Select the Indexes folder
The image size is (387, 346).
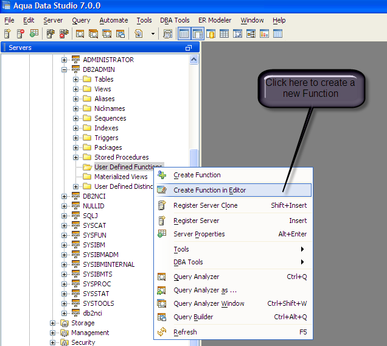pyautogui.click(x=106, y=128)
